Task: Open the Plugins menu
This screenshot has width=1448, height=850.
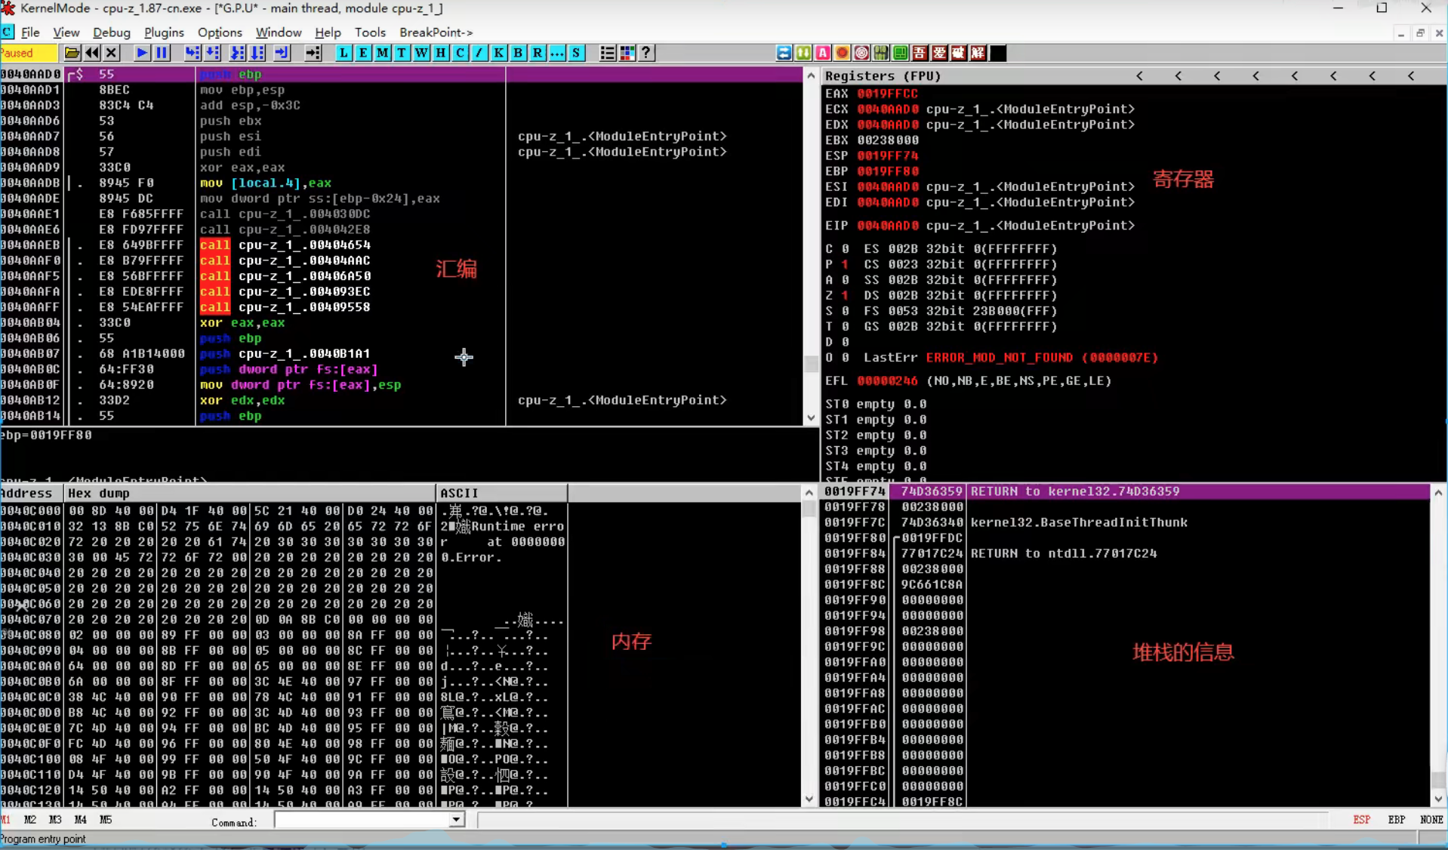Action: (164, 32)
